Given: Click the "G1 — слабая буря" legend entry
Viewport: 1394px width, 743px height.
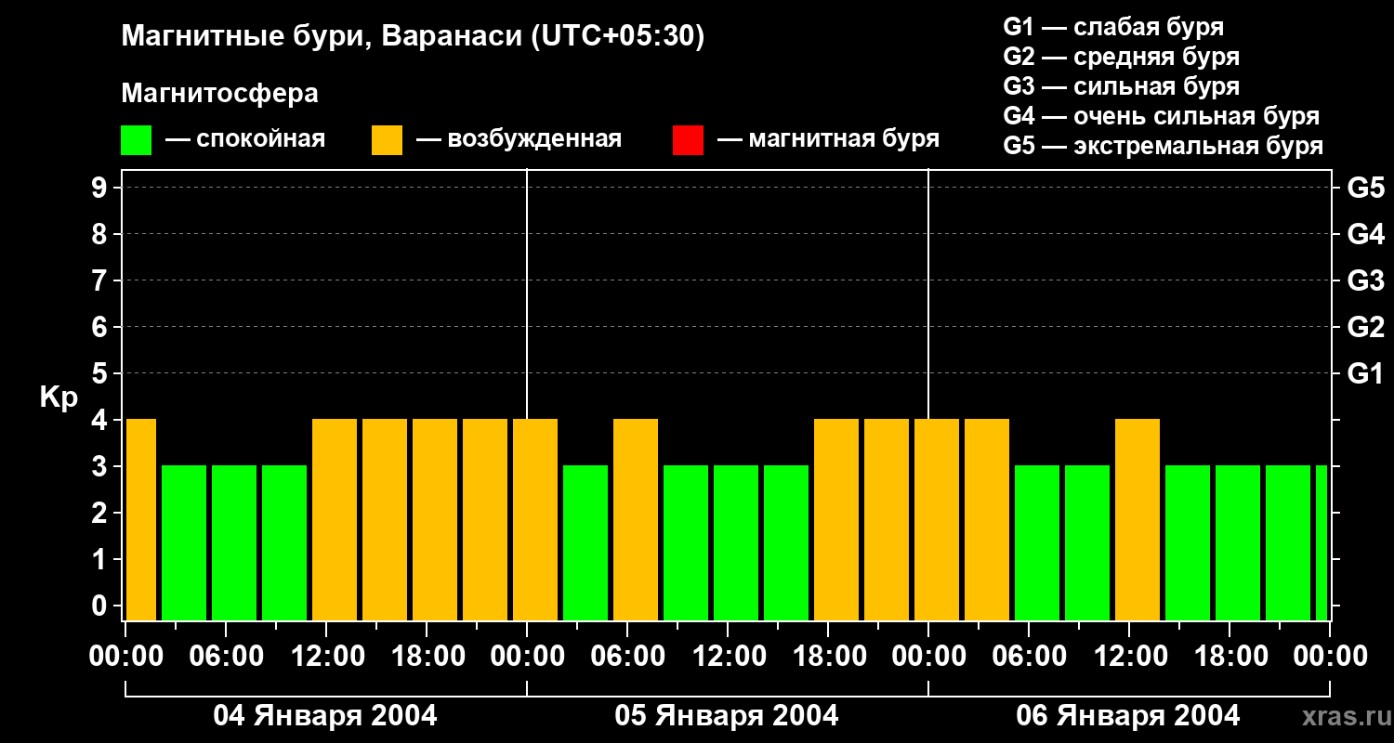Looking at the screenshot, I should tap(1113, 27).
